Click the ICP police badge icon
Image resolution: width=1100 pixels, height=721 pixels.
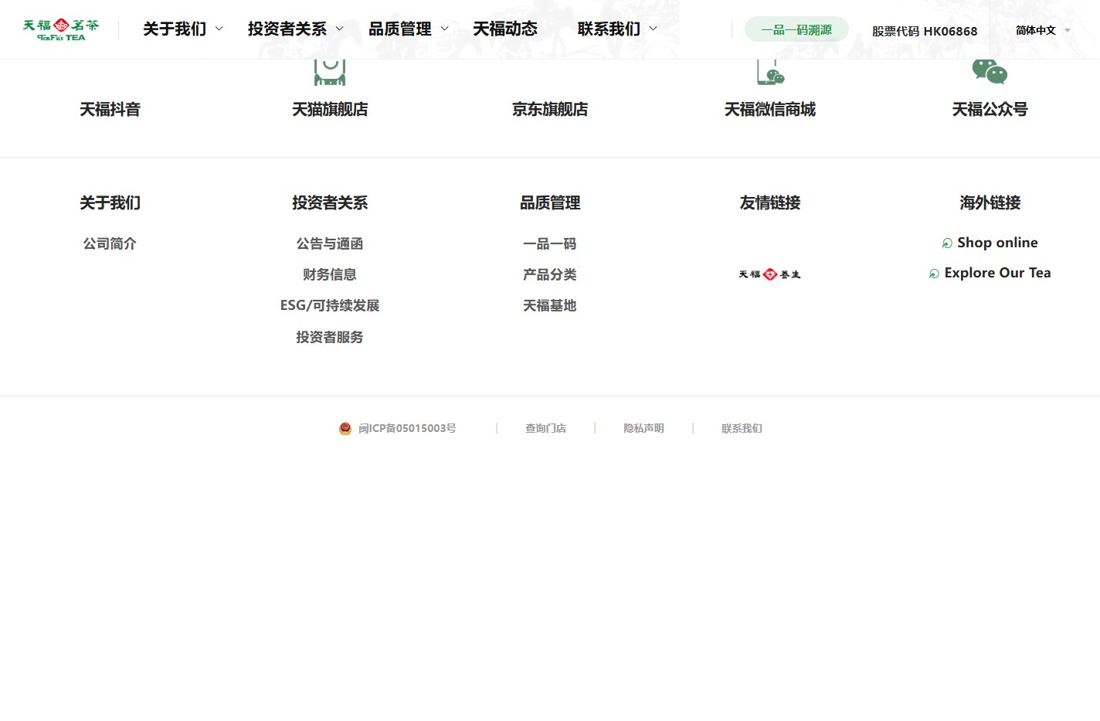tap(345, 428)
